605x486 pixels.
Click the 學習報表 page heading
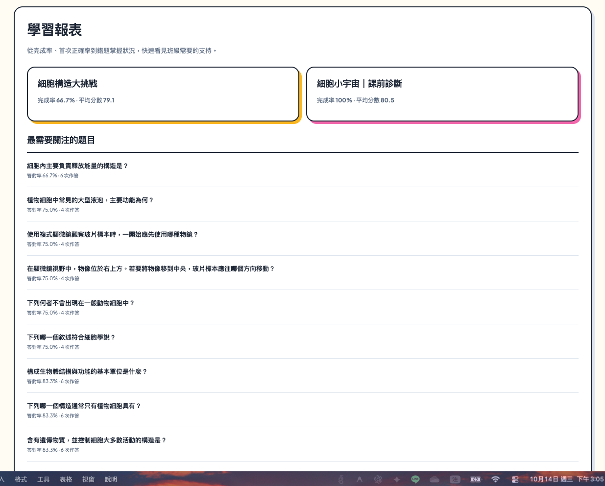54,30
